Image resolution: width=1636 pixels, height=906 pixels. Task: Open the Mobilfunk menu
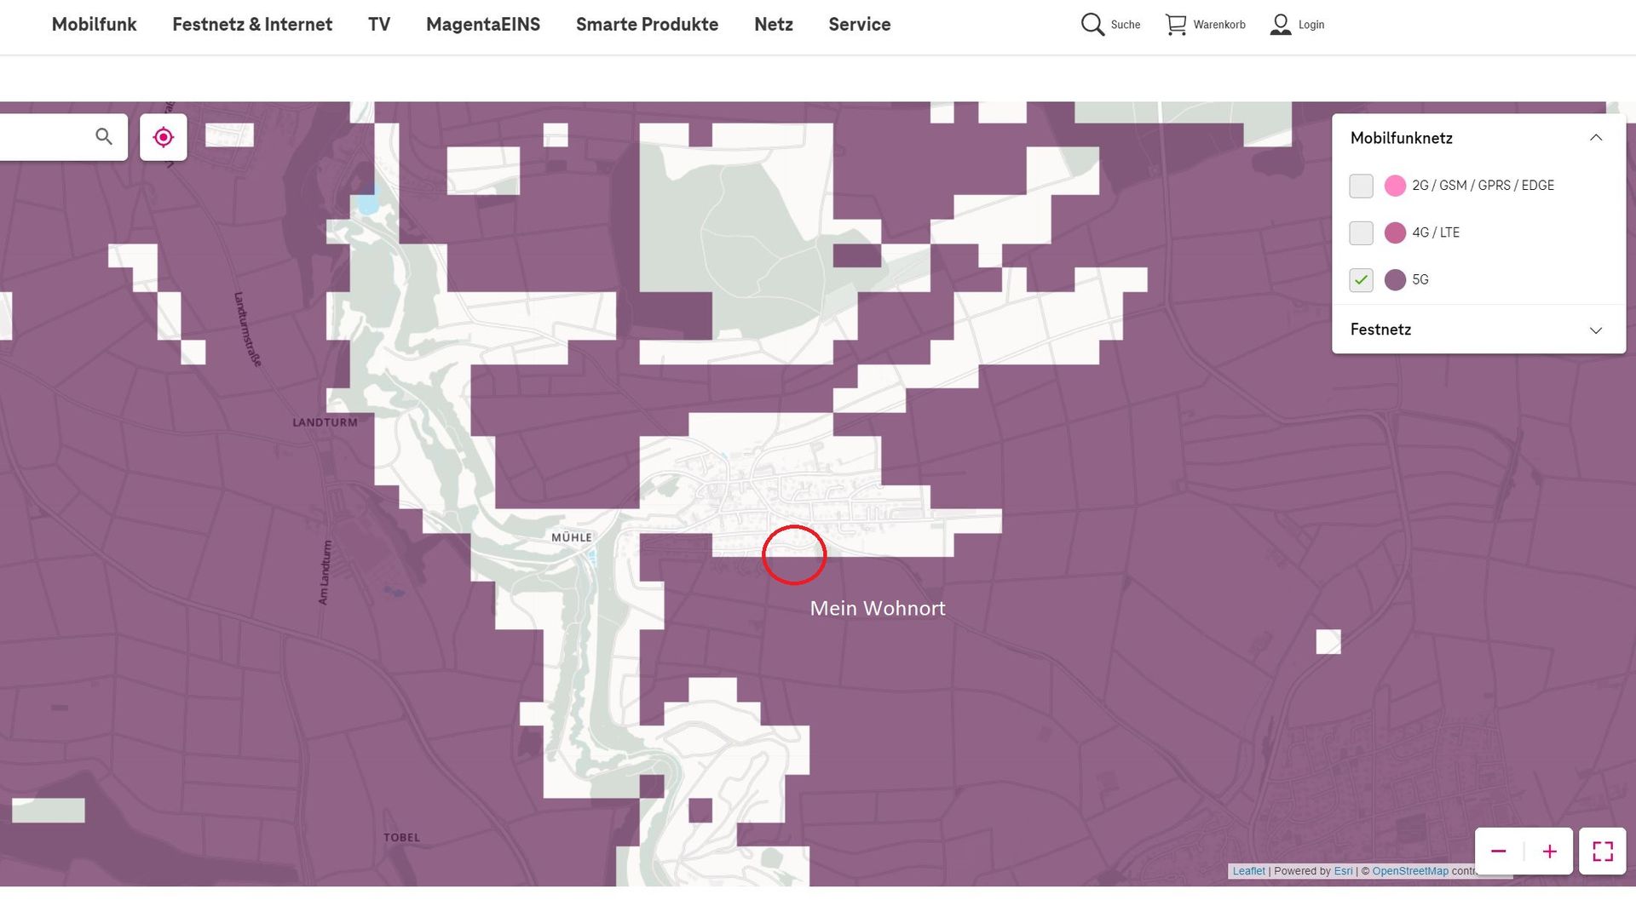[94, 25]
